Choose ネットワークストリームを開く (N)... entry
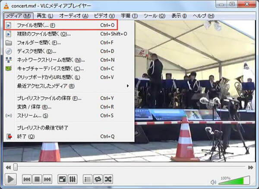The width and height of the screenshot is (259, 189). pyautogui.click(x=69, y=60)
